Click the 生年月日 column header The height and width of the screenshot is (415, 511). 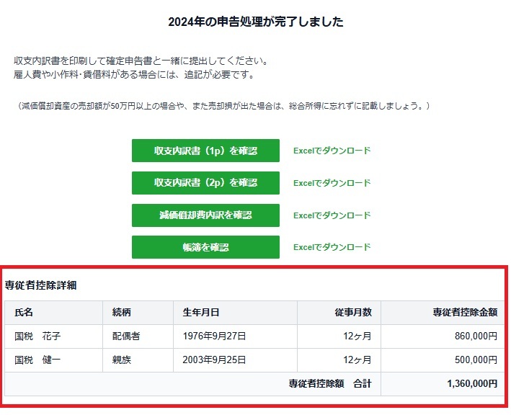click(x=201, y=313)
